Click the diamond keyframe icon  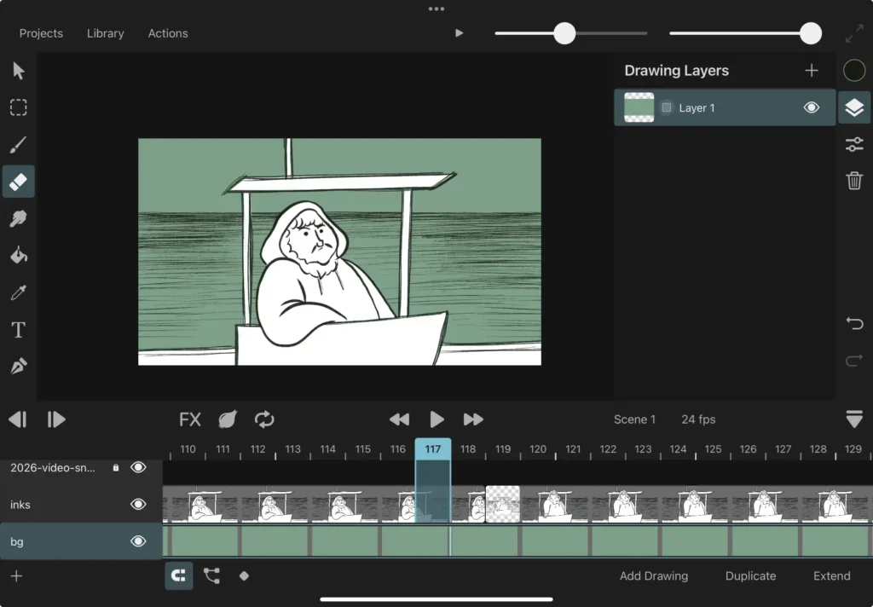pyautogui.click(x=244, y=575)
